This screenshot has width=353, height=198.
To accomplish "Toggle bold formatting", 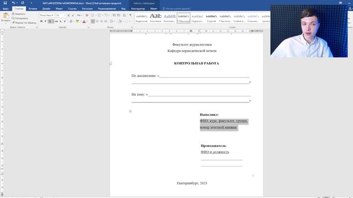I will pos(41,21).
